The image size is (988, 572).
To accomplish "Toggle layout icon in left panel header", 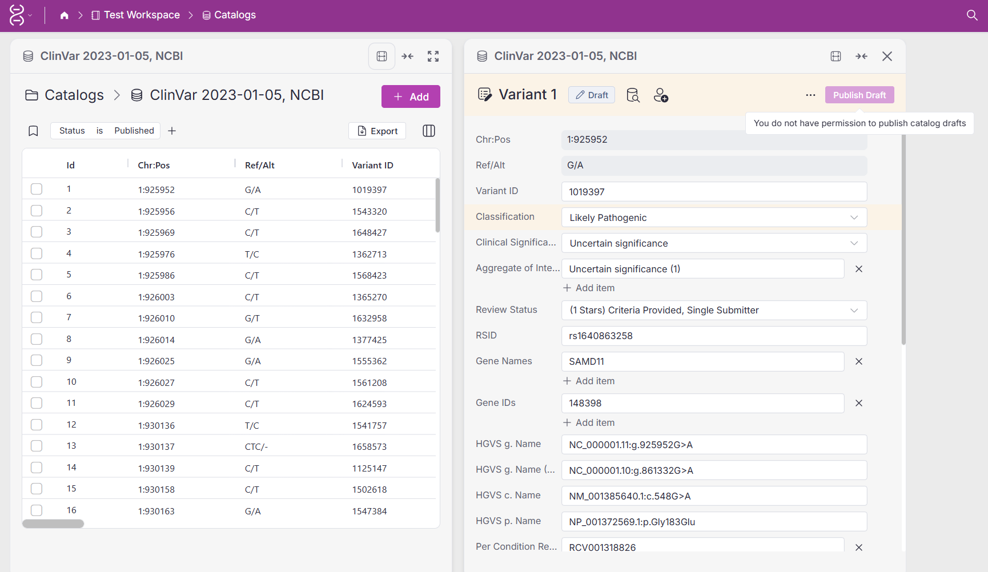I will tap(381, 56).
